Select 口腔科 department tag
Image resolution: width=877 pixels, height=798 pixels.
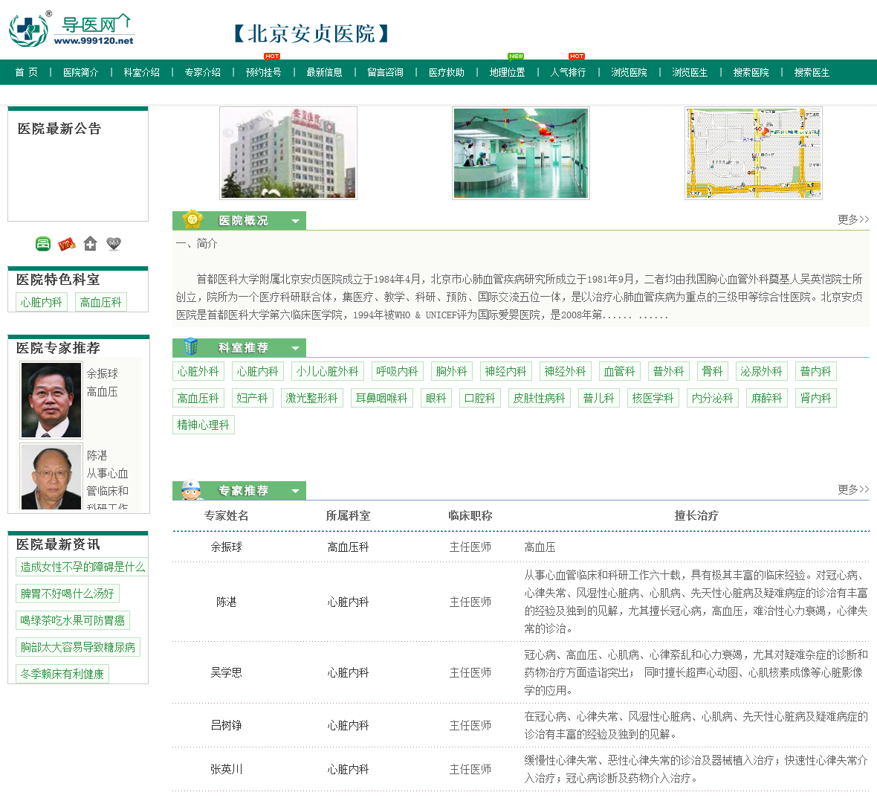click(x=480, y=399)
